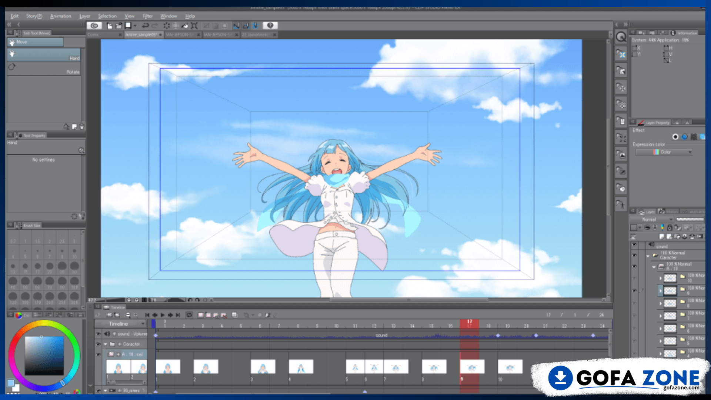Adjust layer opacity slider in Layer panel
711x400 pixels.
(x=690, y=220)
